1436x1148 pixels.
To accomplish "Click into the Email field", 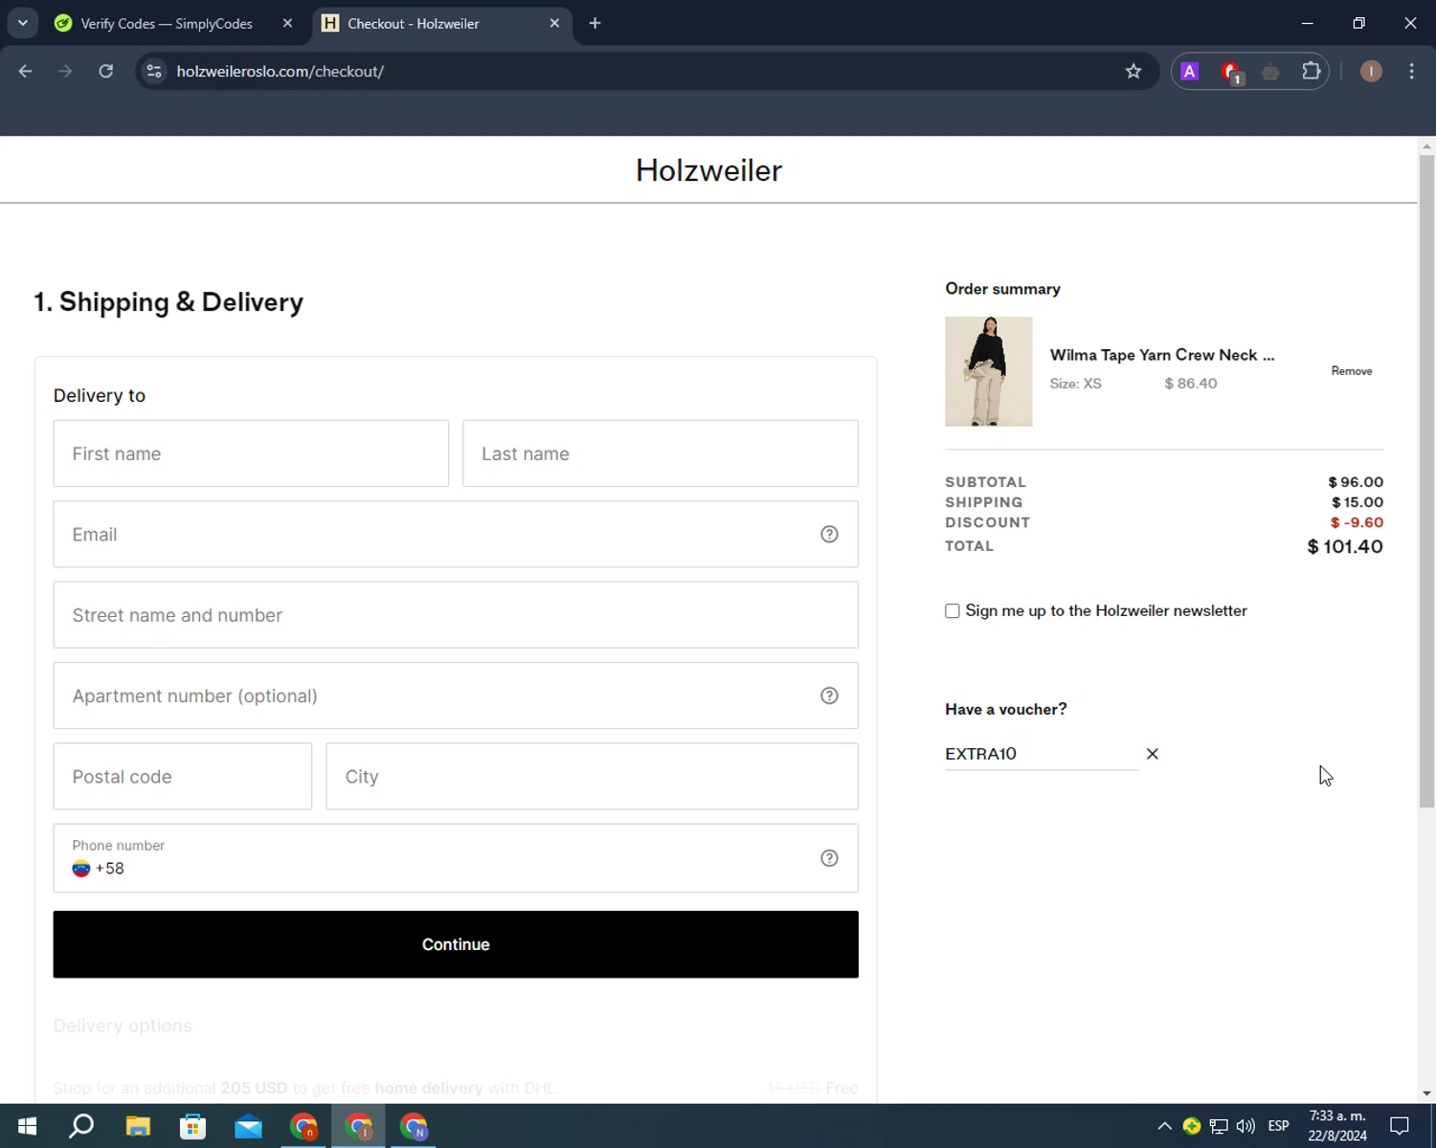I will [x=456, y=535].
